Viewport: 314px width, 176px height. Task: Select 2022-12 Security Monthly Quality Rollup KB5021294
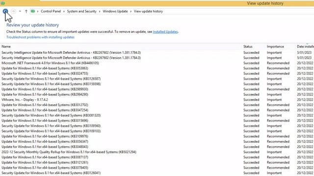click(157, 152)
